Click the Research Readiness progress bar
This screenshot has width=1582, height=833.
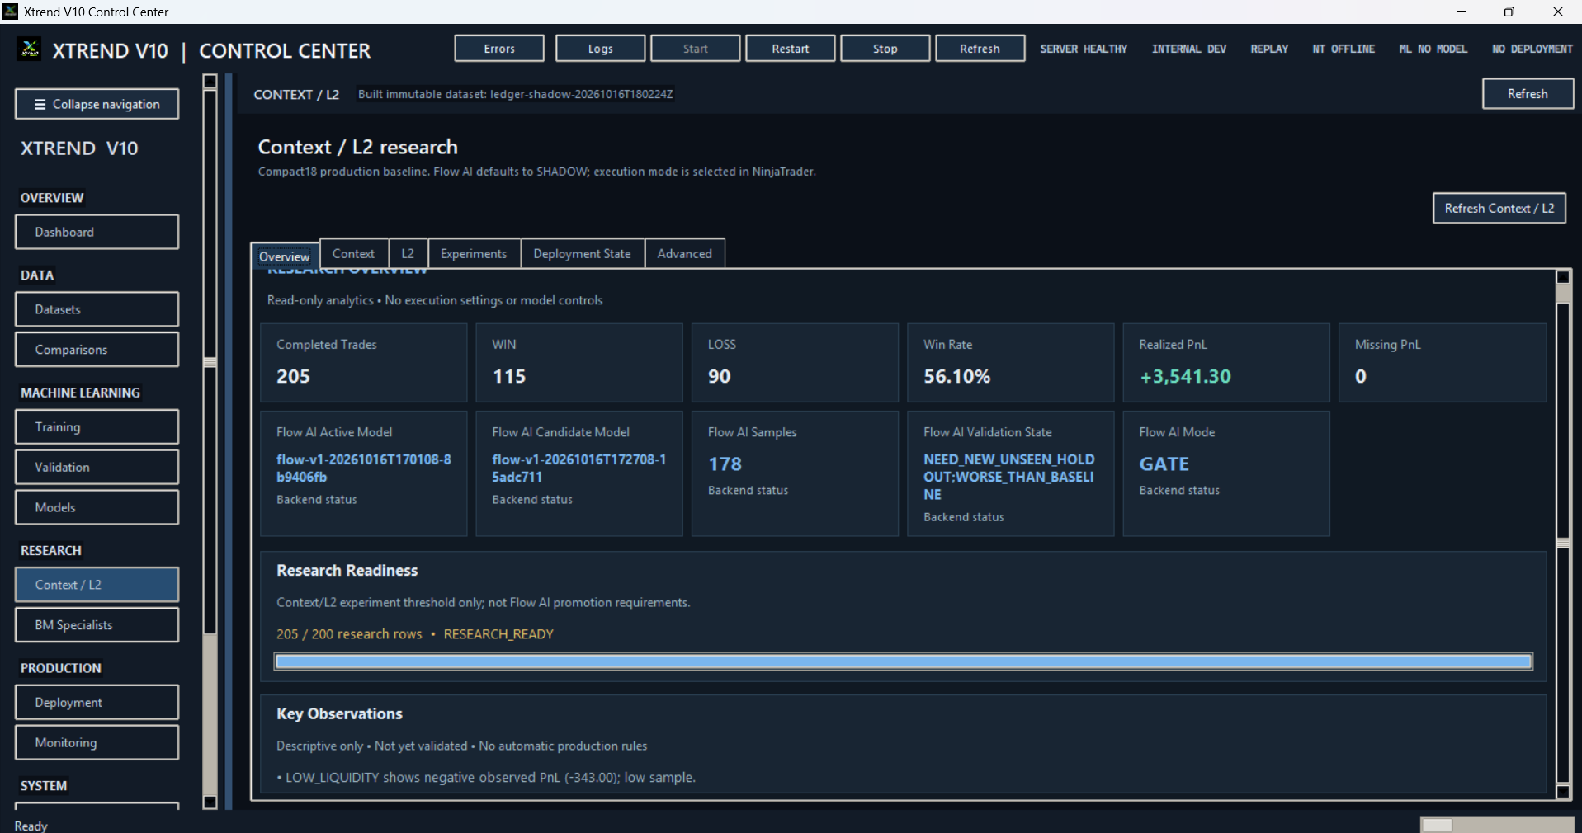click(904, 661)
